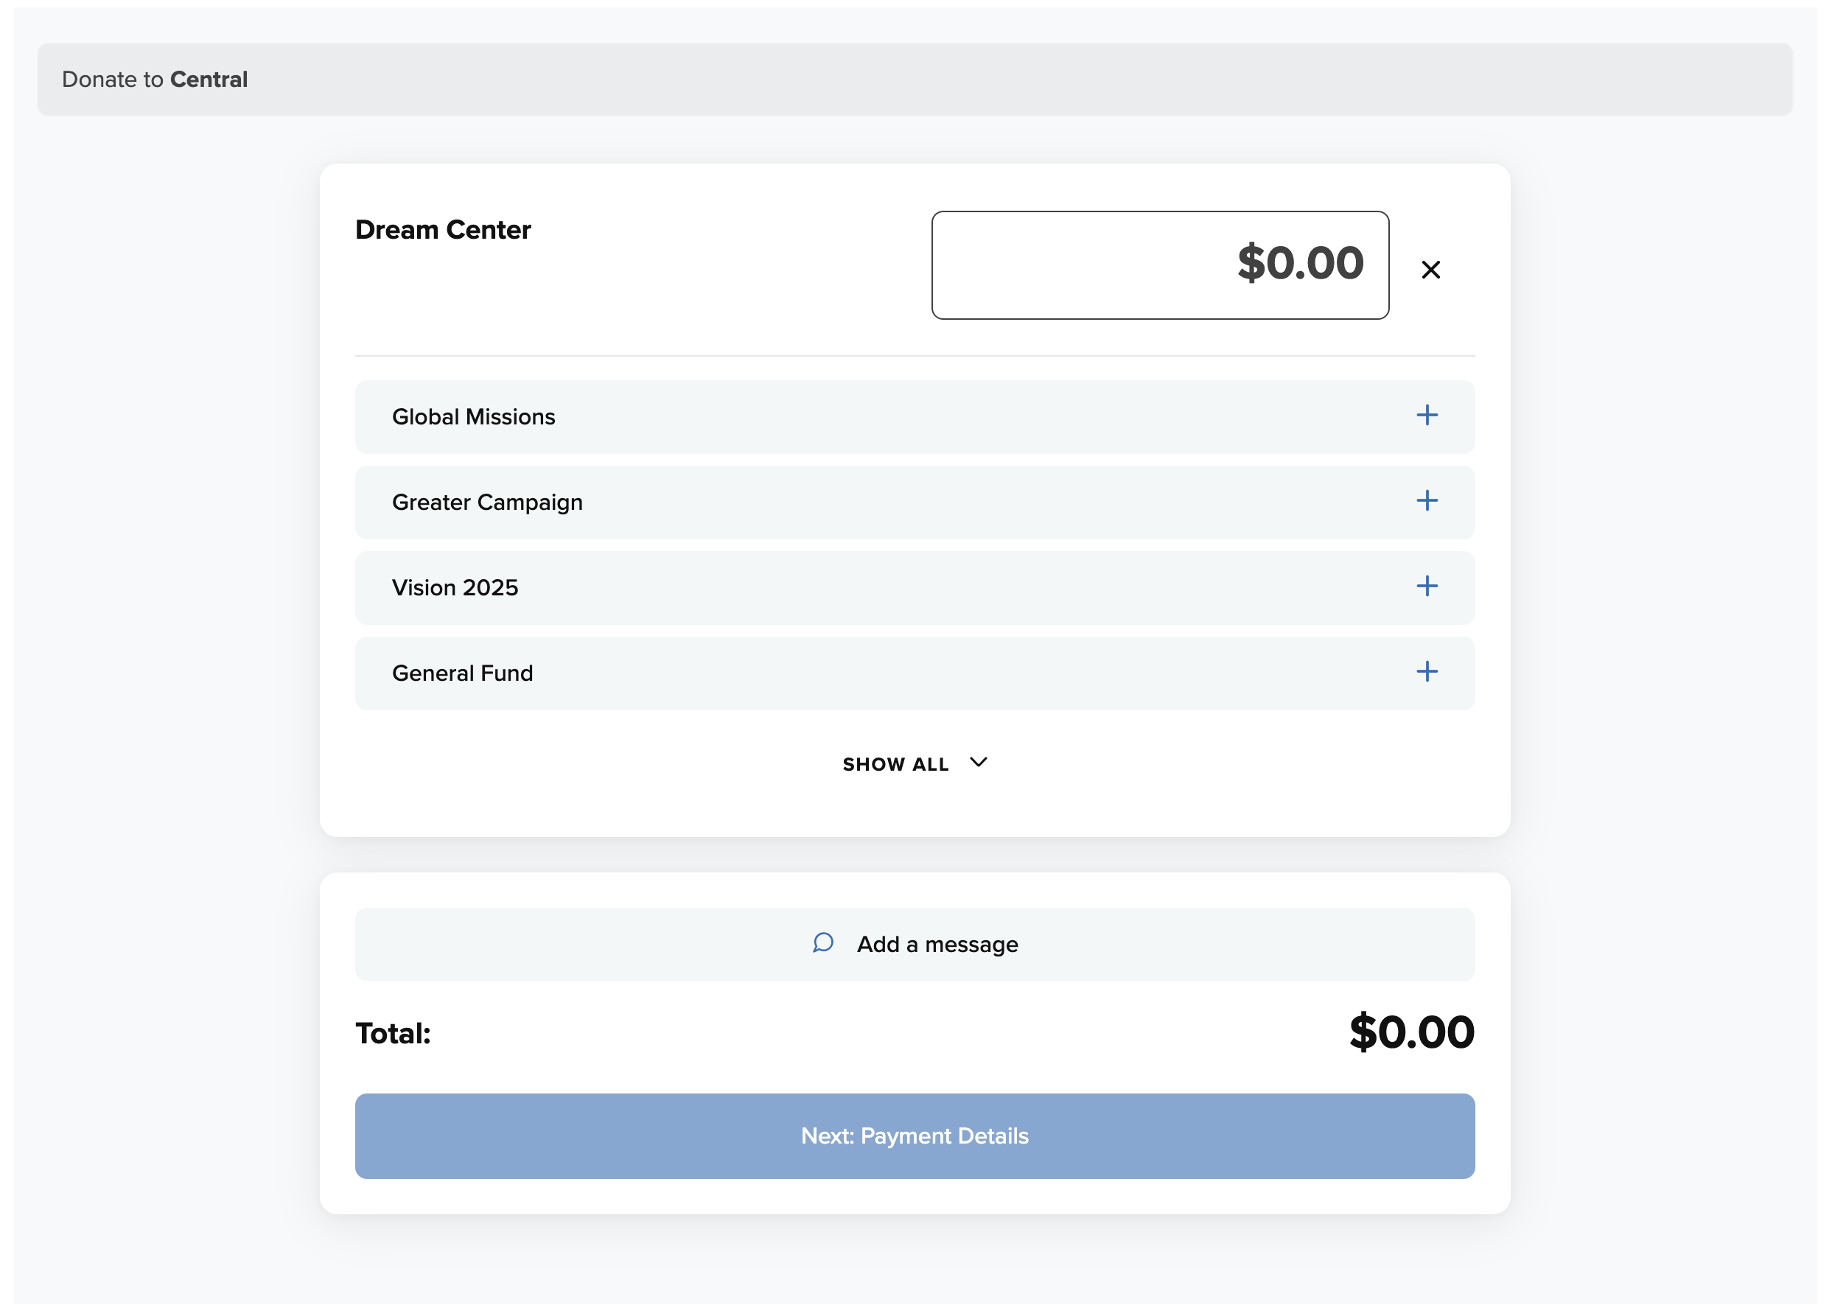Proceed with Next: Payment Details button
The width and height of the screenshot is (1832, 1316).
[915, 1136]
